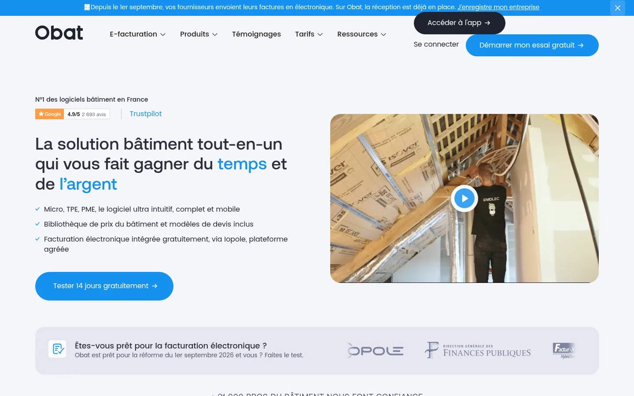The image size is (634, 396).
Task: Click the Finances Publiques logo
Action: click(x=478, y=350)
